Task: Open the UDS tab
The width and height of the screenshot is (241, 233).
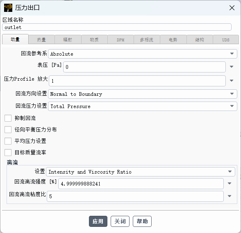Action: 225,40
